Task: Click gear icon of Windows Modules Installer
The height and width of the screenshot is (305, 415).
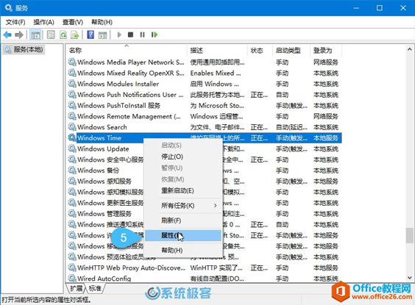Action: click(72, 84)
